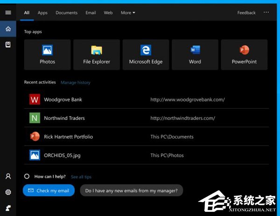Screen dimensions: 280x216
Task: Open the Notebook icon in the sidebar
Action: coord(8,45)
